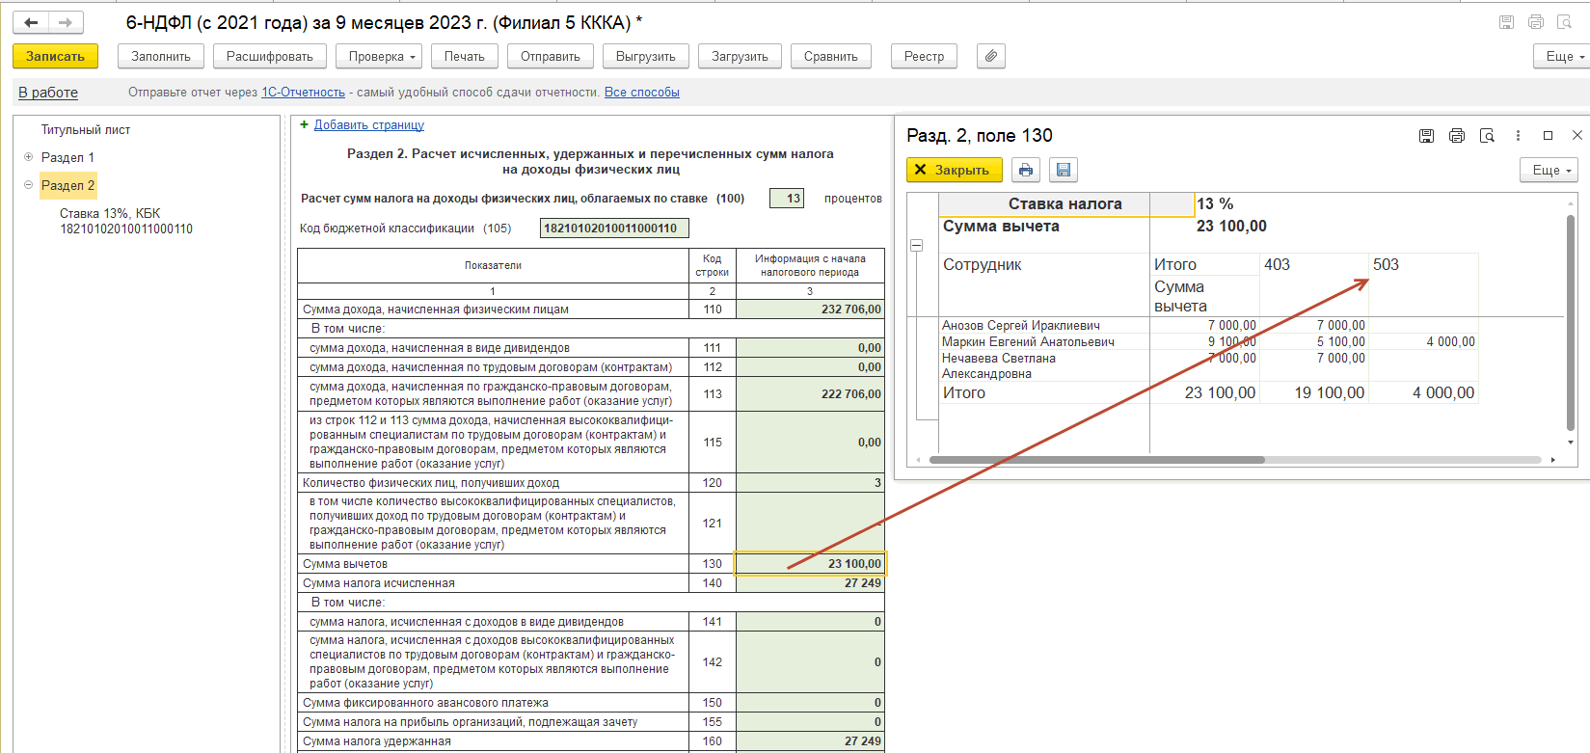Expand the Раздел 1 tree node
The image size is (1590, 753).
(28, 157)
